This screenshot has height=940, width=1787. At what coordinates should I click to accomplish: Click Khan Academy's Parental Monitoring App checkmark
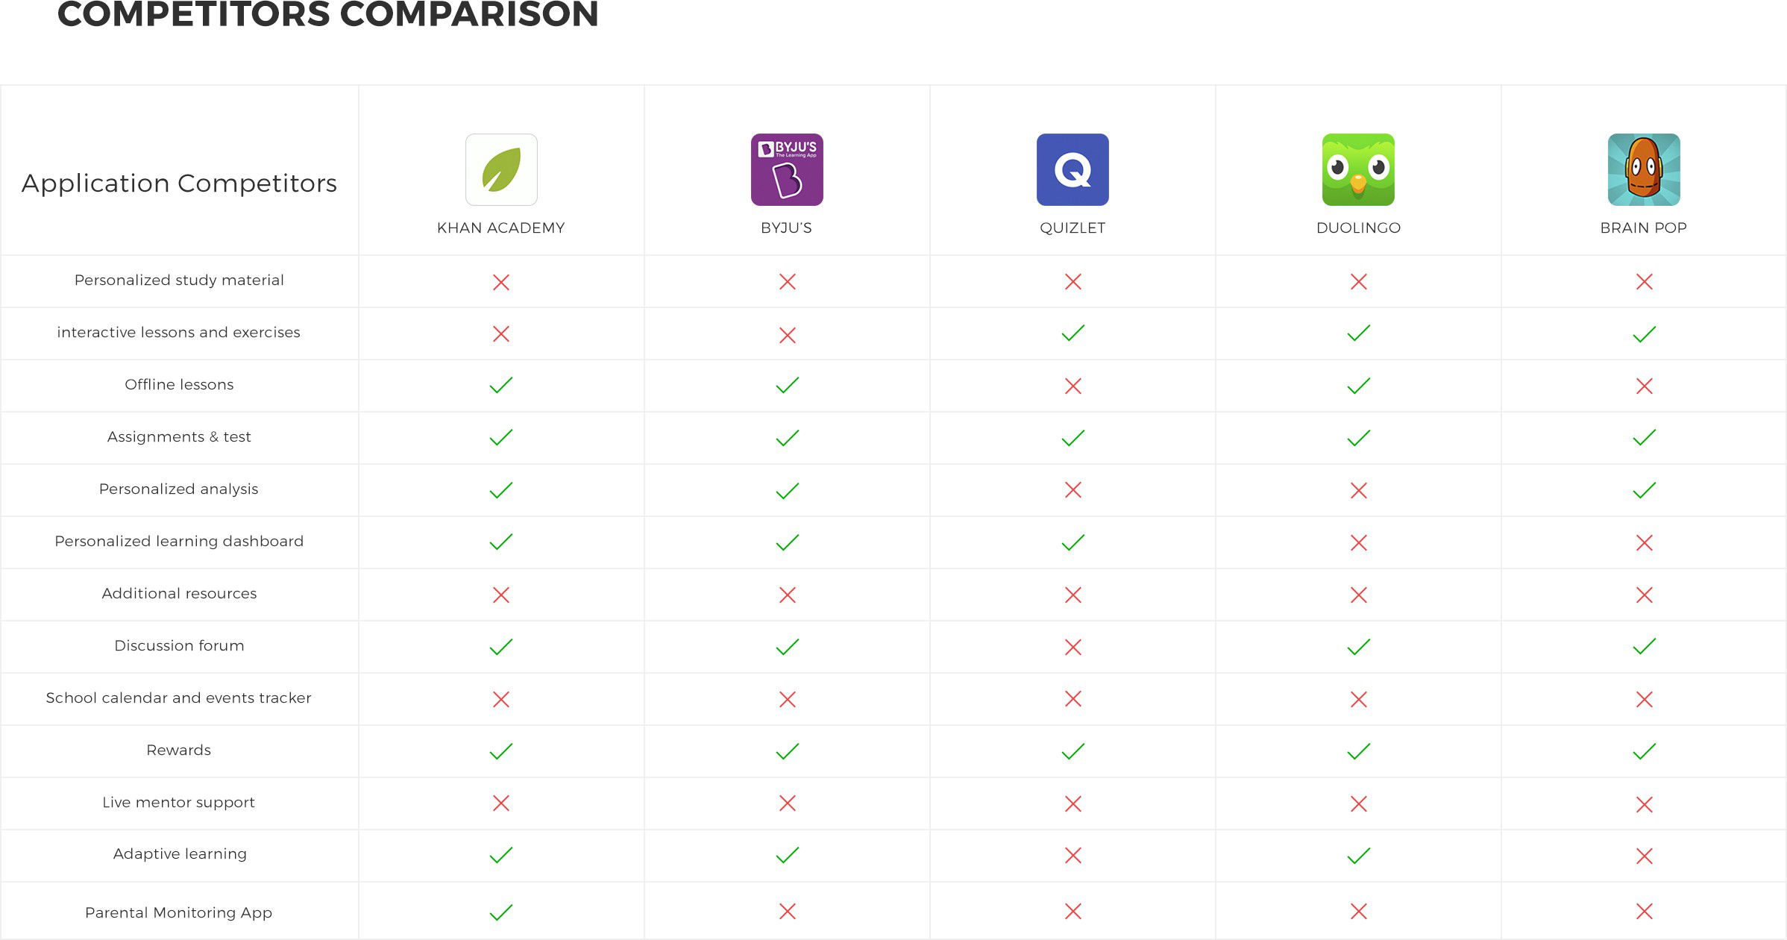pos(501,912)
